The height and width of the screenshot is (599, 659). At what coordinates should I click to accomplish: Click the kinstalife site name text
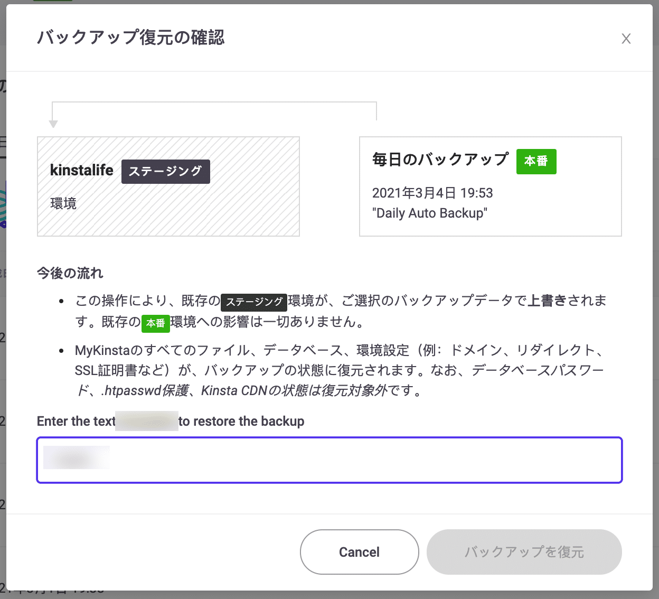coord(81,170)
